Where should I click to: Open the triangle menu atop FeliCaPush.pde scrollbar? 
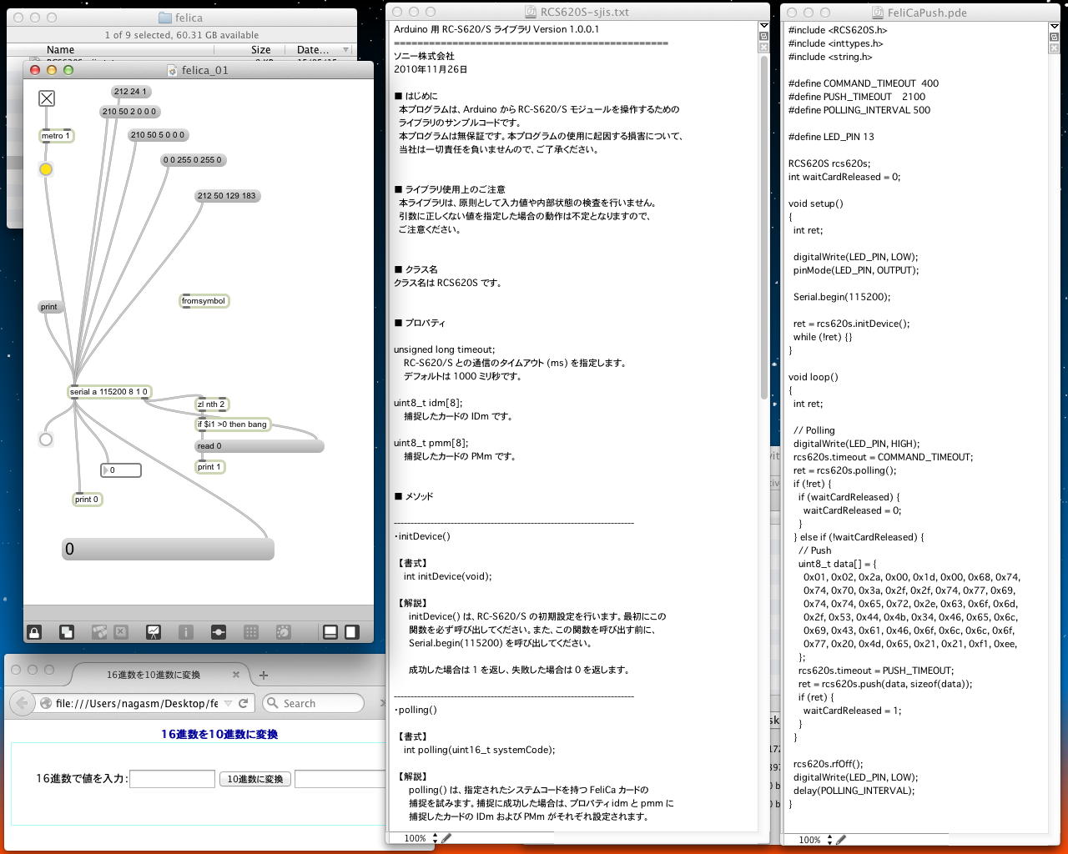1054,27
